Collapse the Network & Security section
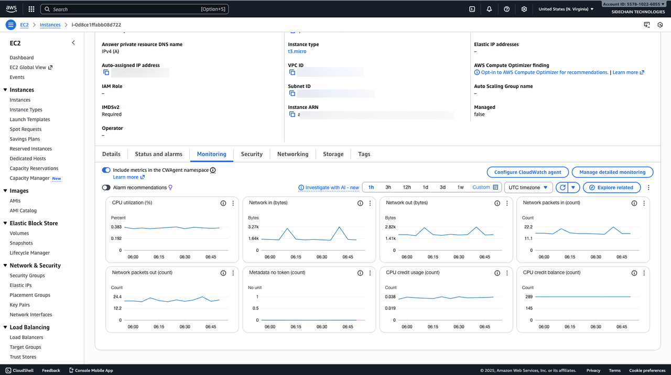Image resolution: width=671 pixels, height=375 pixels. click(x=5, y=266)
